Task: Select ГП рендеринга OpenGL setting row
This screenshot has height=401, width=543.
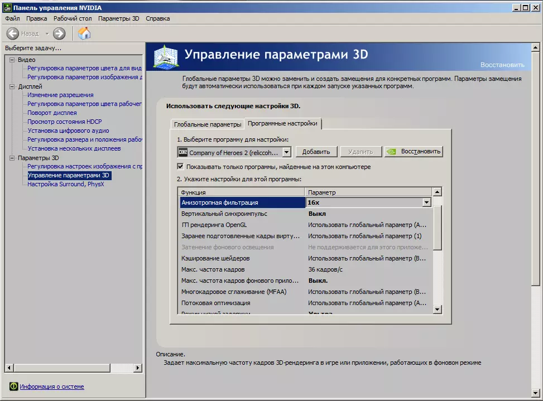Action: [305, 225]
